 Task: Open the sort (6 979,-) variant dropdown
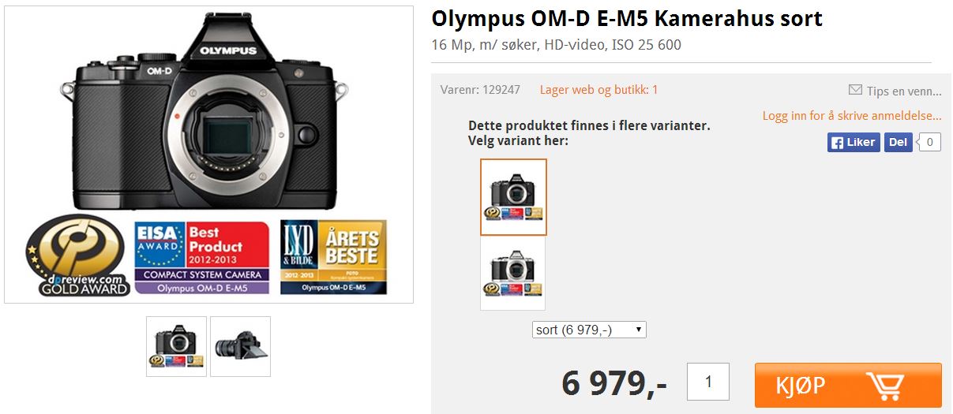tap(589, 330)
